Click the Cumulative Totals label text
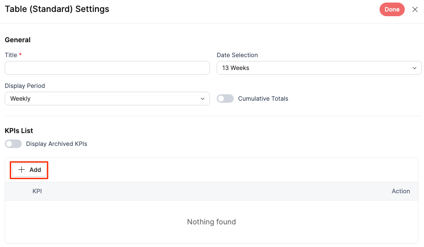Viewport: 424px width, 247px height. 263,99
